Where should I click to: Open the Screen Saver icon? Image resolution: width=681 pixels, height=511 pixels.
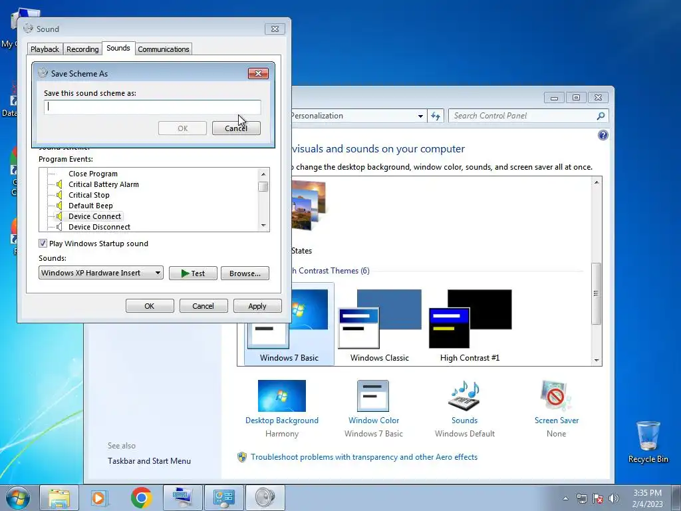[x=556, y=396]
